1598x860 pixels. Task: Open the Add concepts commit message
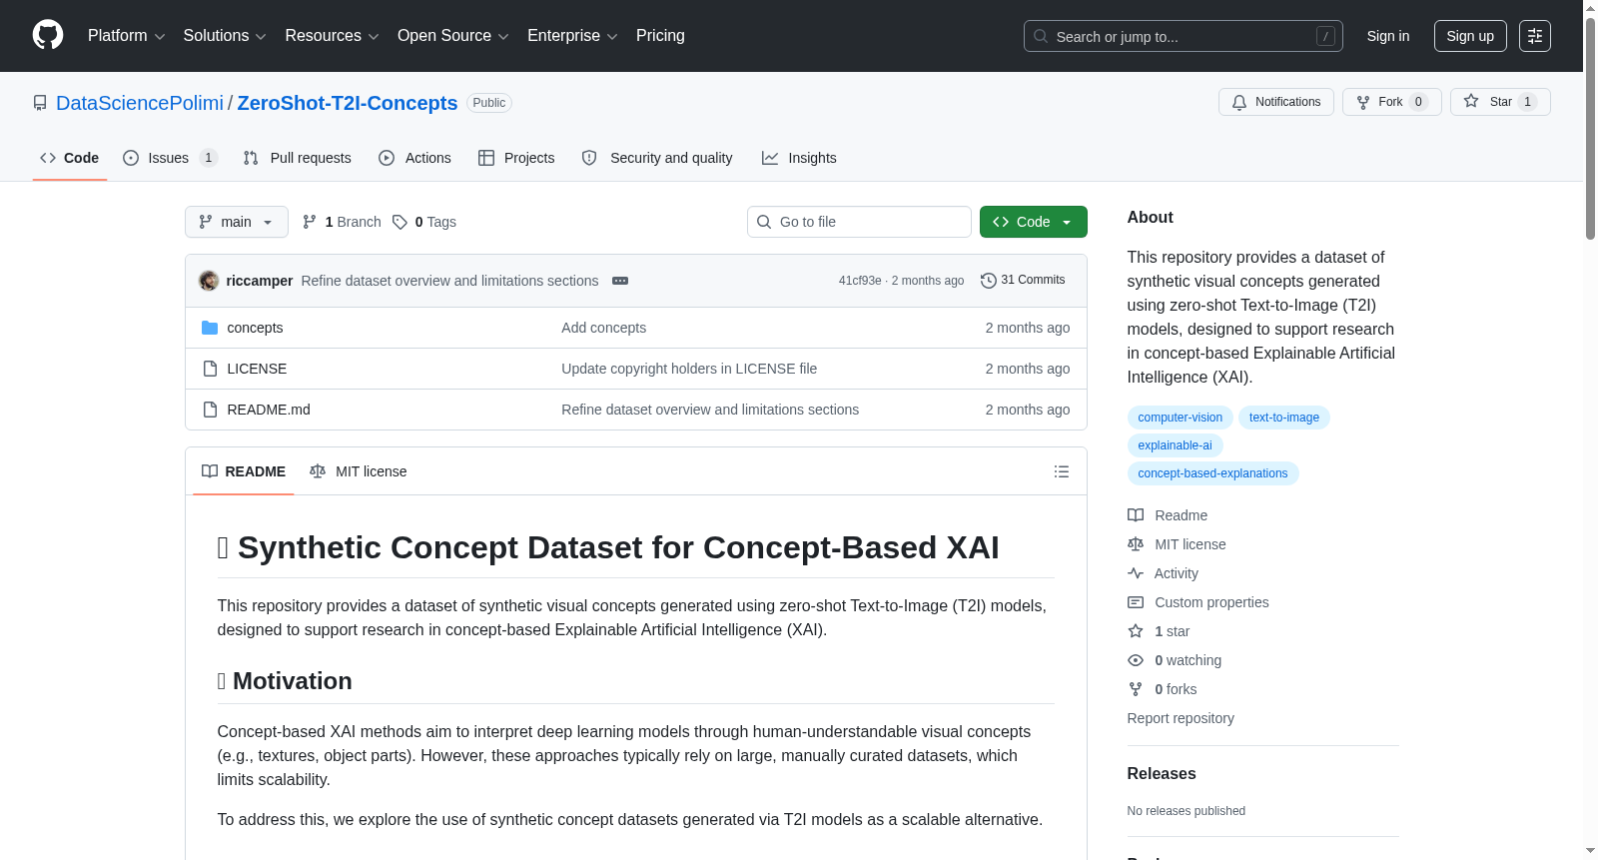[x=603, y=328]
